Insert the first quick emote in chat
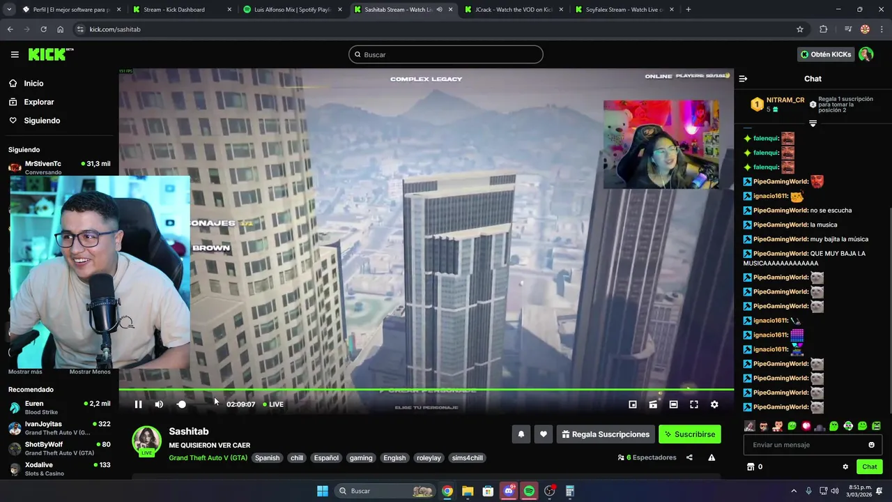 pyautogui.click(x=749, y=426)
